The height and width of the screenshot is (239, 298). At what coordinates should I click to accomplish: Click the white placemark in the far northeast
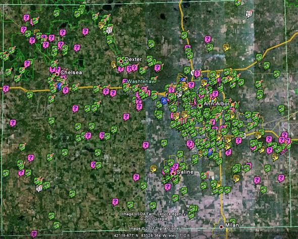click(x=249, y=14)
